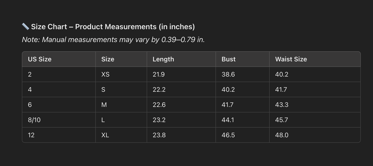Click waist size value 48.0
Viewport: 373px width, 166px height.
tap(282, 135)
